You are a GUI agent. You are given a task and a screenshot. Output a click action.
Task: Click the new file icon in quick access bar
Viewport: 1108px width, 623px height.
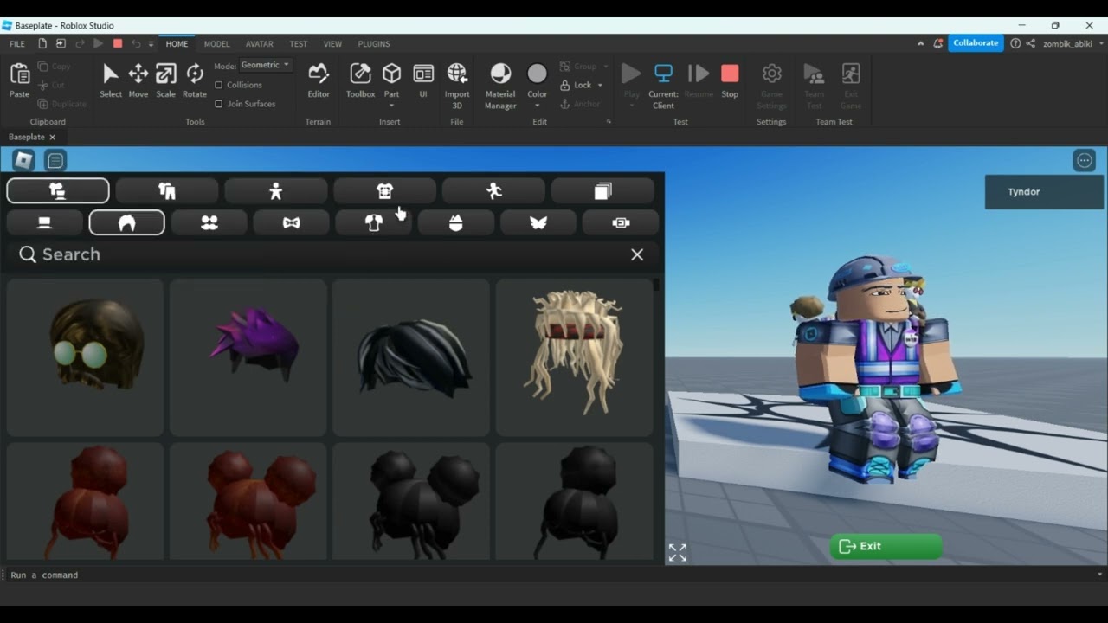42,43
